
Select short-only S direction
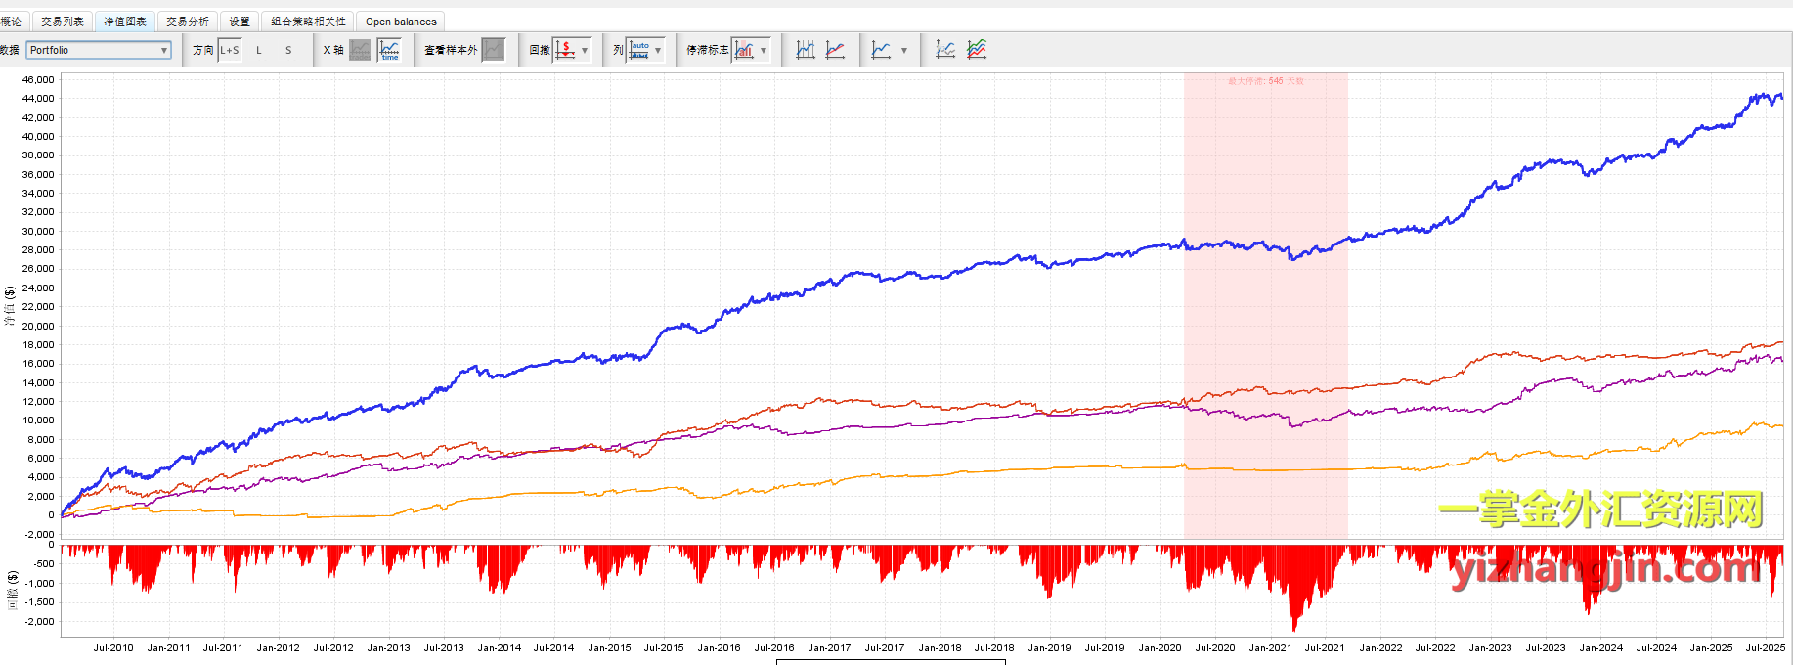coord(288,50)
